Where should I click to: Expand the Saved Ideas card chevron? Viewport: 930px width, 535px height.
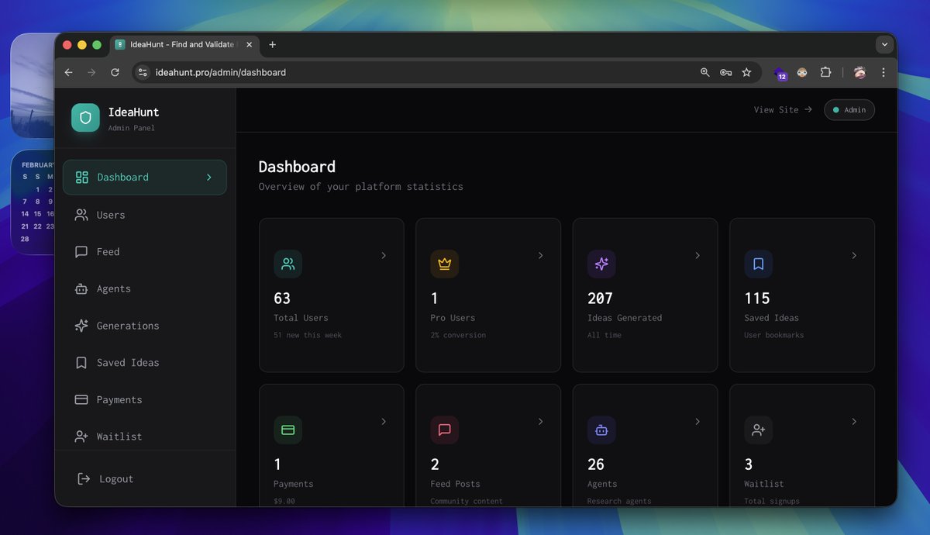pos(854,255)
